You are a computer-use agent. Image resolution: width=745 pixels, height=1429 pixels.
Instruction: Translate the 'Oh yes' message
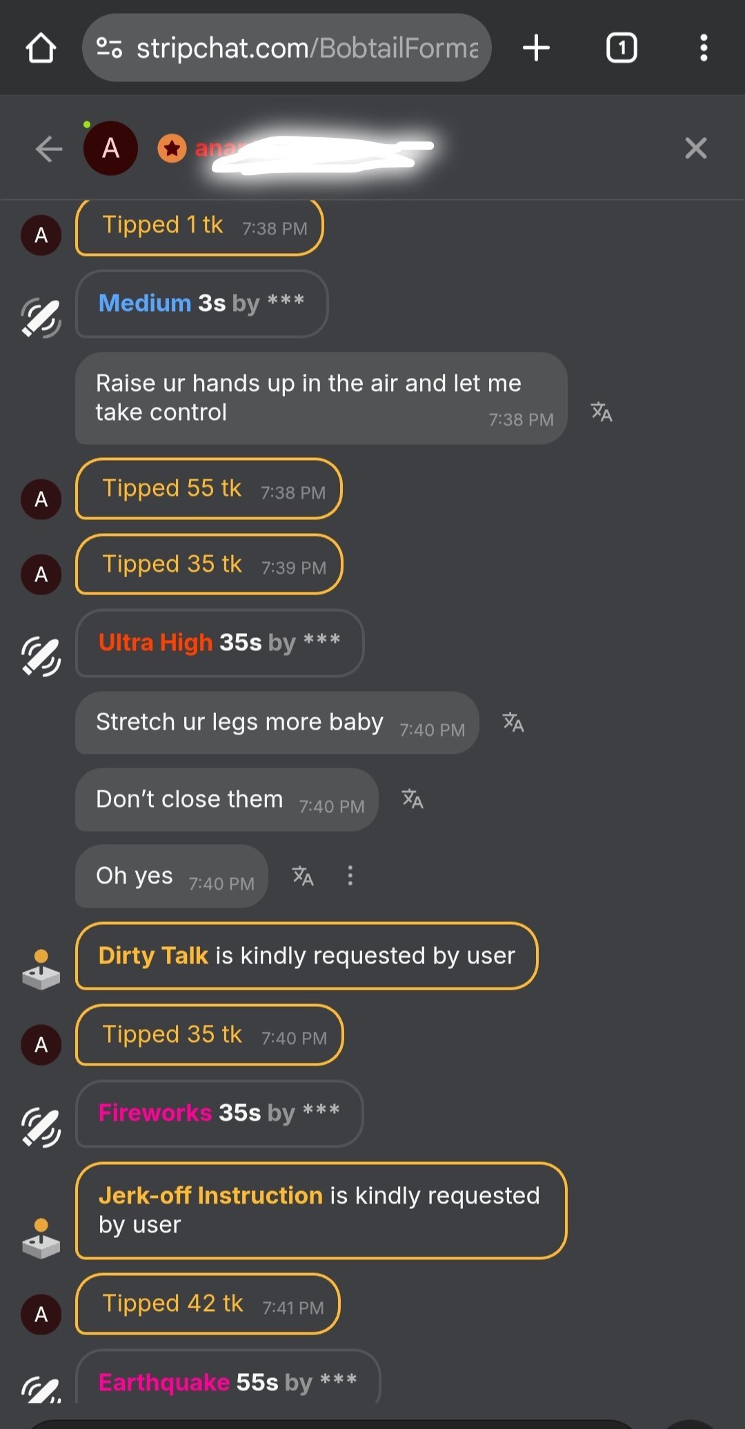coord(303,876)
